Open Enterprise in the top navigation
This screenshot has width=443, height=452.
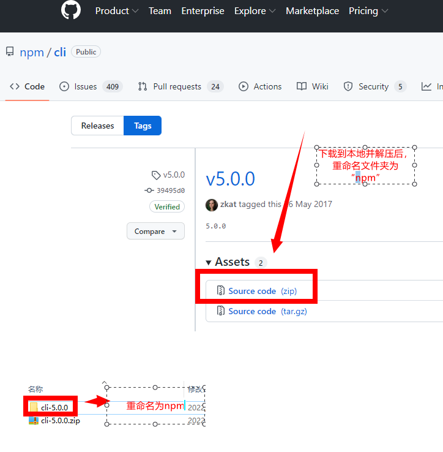click(203, 11)
